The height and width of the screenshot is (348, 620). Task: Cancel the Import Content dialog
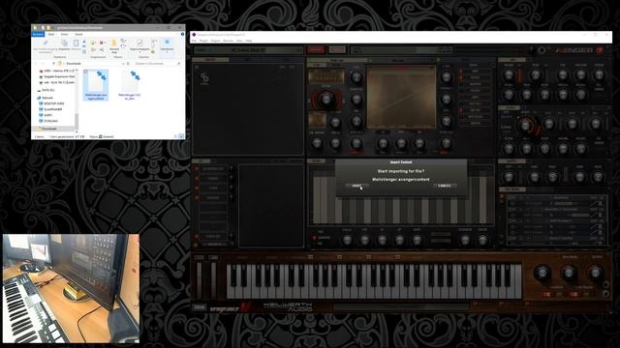coord(445,186)
